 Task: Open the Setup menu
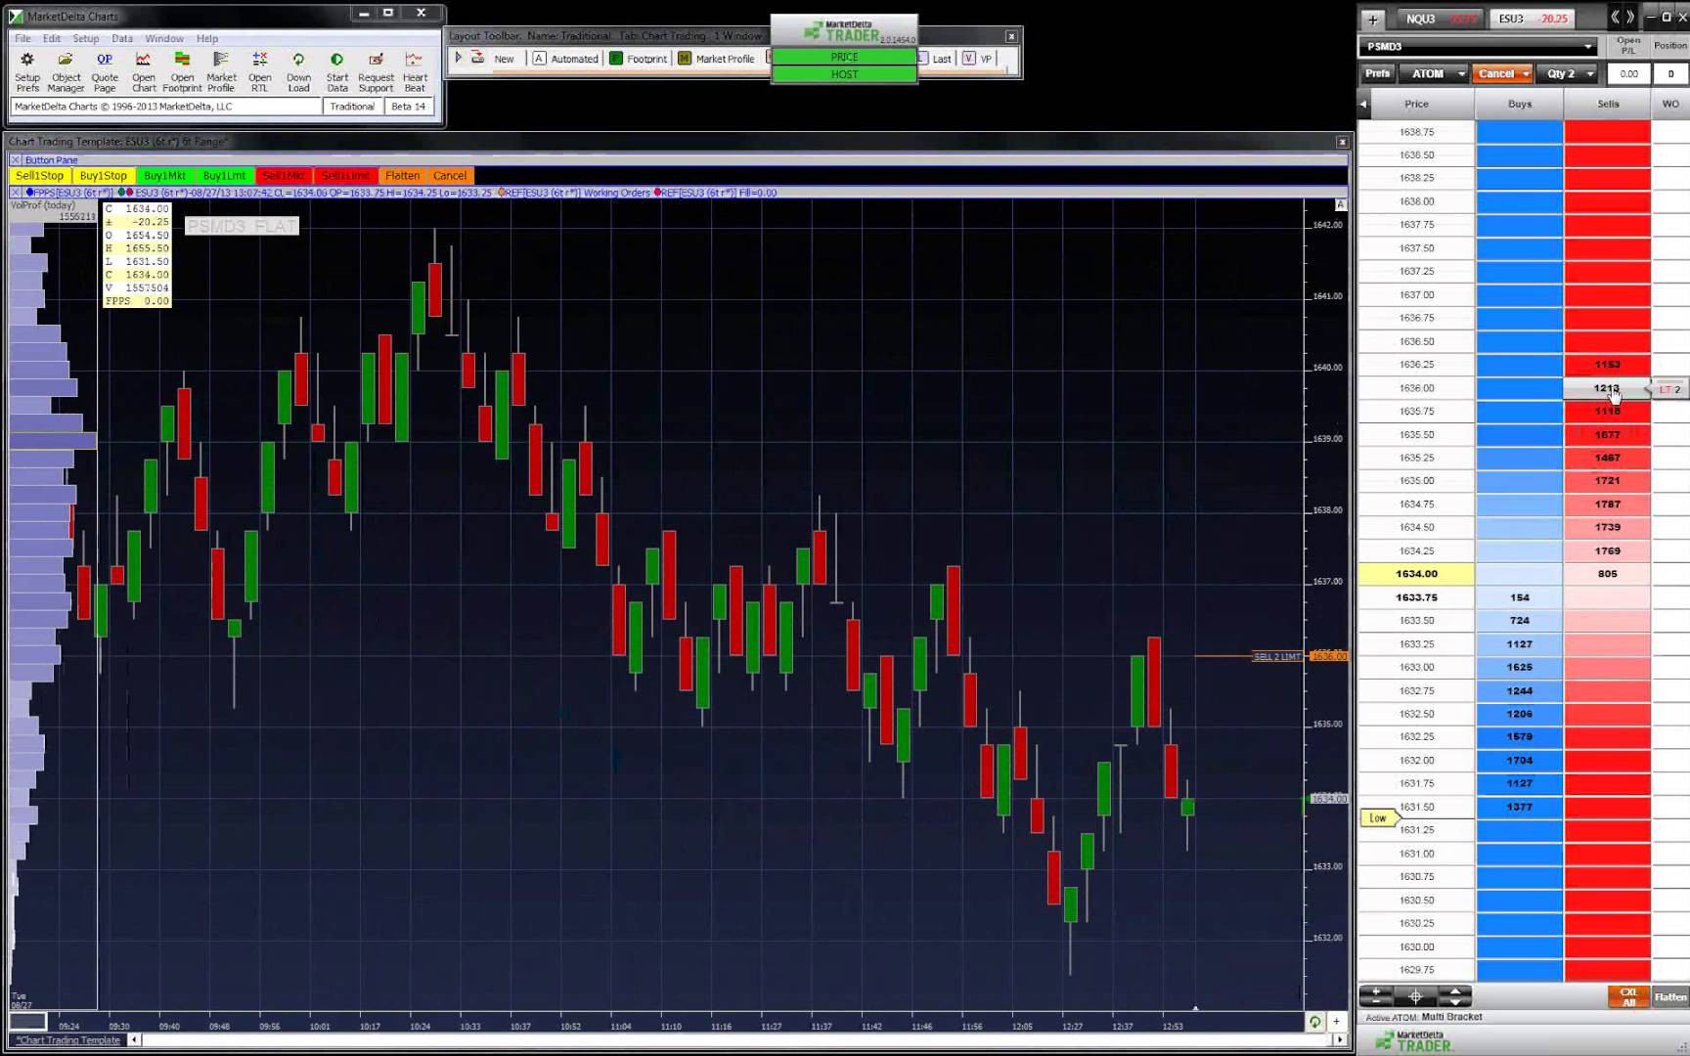pyautogui.click(x=86, y=38)
